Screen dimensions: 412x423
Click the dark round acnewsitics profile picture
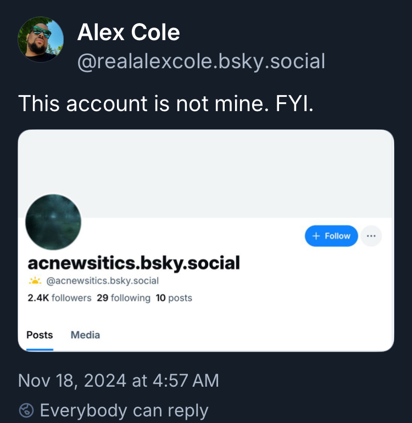(53, 222)
